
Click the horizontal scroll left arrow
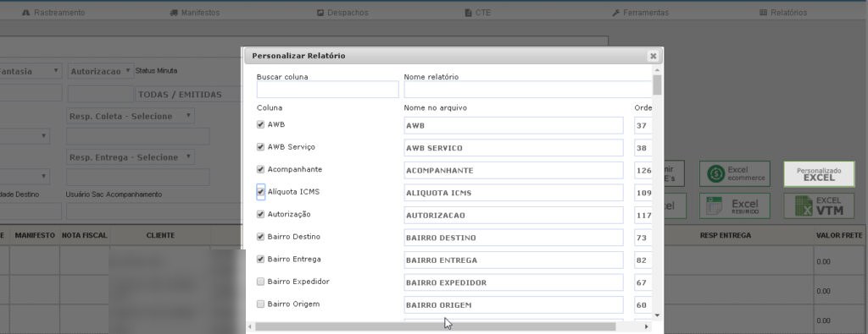pyautogui.click(x=250, y=327)
